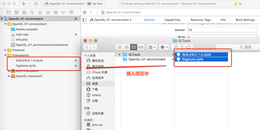Switch Finder to list view
Viewport: 260px width, 130px height.
click(x=127, y=47)
